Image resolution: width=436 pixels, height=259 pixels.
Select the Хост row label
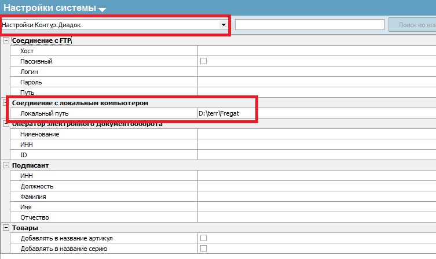27,51
